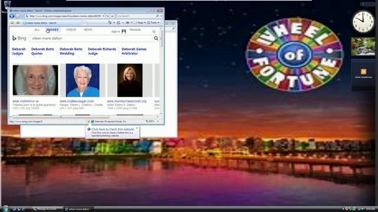Open a new blank browser tab

pos(84,23)
